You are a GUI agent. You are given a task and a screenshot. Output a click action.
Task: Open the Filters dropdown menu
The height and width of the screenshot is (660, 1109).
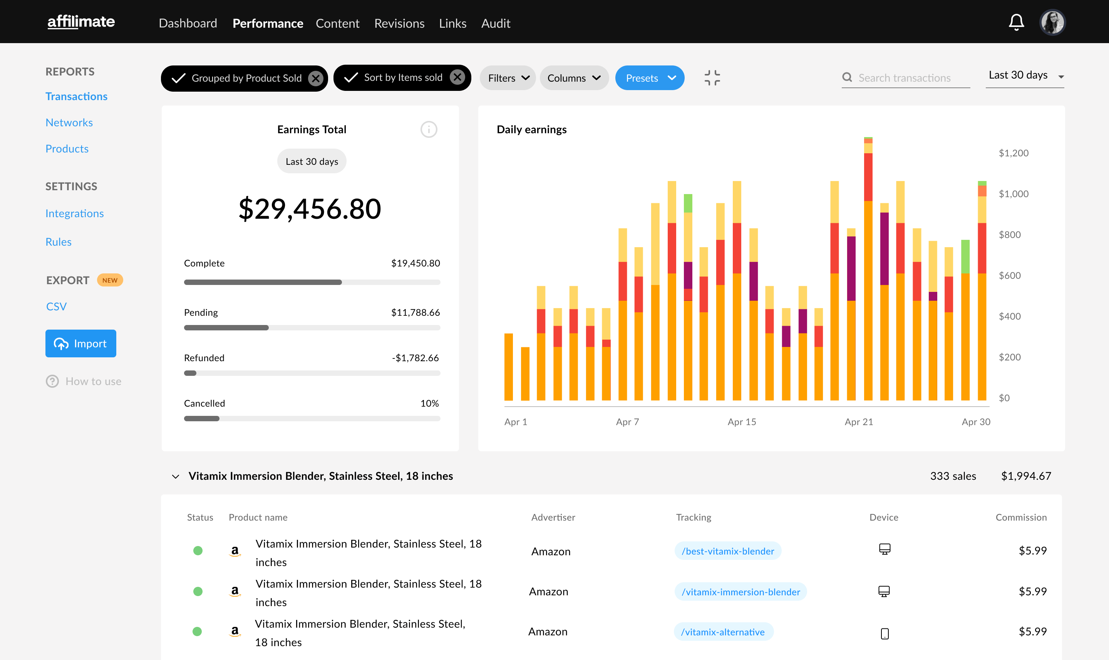(507, 78)
